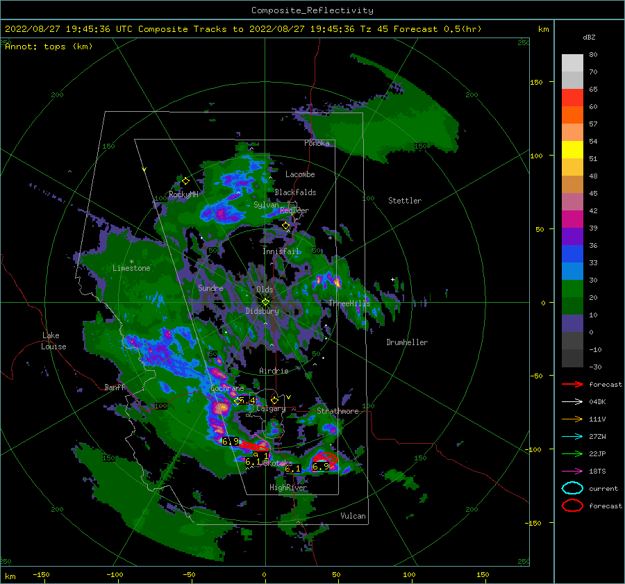Click the Innisfail city label
Image resolution: width=625 pixels, height=584 pixels.
pyautogui.click(x=281, y=251)
